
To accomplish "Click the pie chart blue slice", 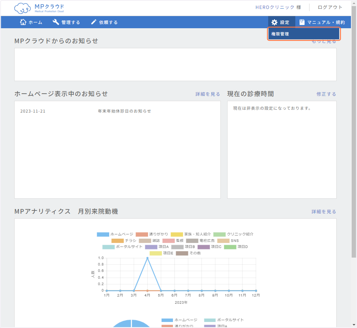I will 131,324.
